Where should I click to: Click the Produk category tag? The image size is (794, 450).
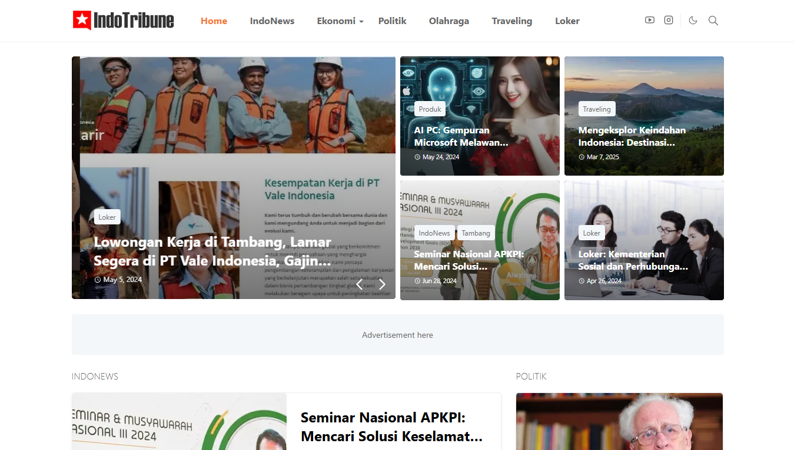[x=430, y=109]
